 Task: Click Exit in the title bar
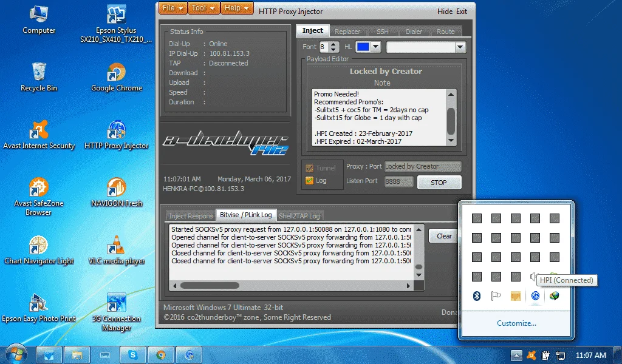(462, 12)
